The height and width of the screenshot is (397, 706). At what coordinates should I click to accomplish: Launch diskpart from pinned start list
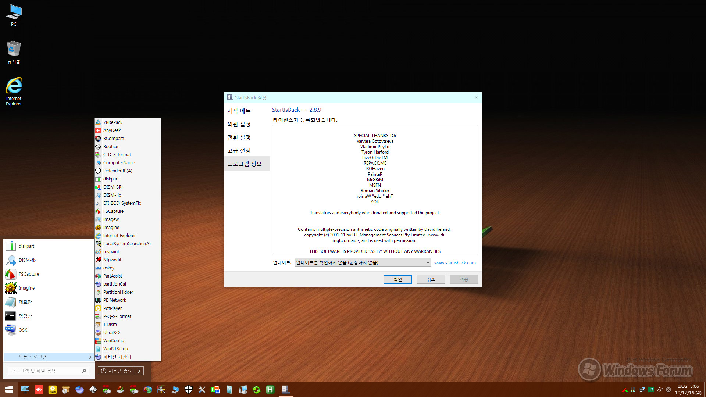tap(49, 246)
